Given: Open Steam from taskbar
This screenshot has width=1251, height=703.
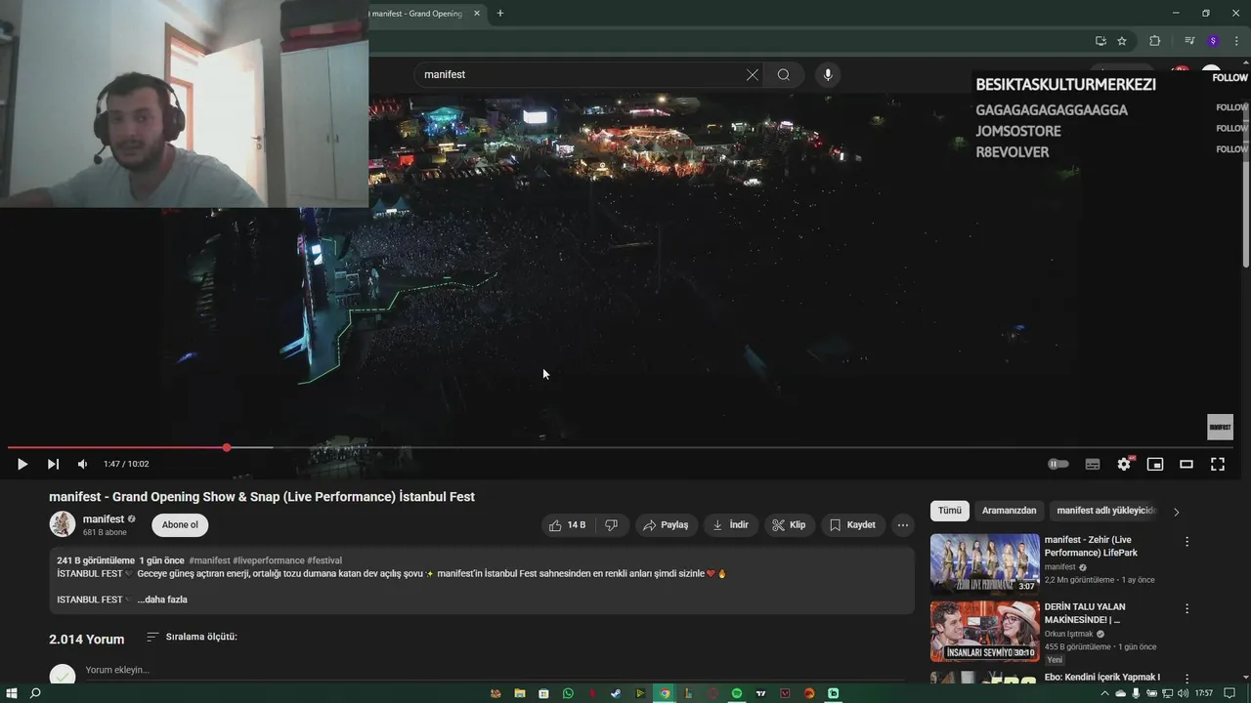Looking at the screenshot, I should pos(616,693).
